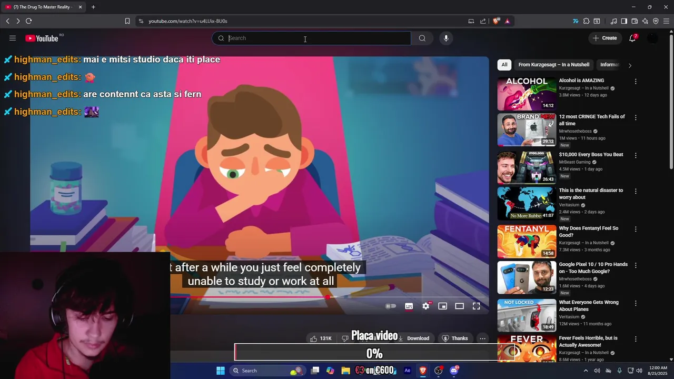The width and height of the screenshot is (674, 379).
Task: Toggle the autoplay switch in the player
Action: (391, 306)
